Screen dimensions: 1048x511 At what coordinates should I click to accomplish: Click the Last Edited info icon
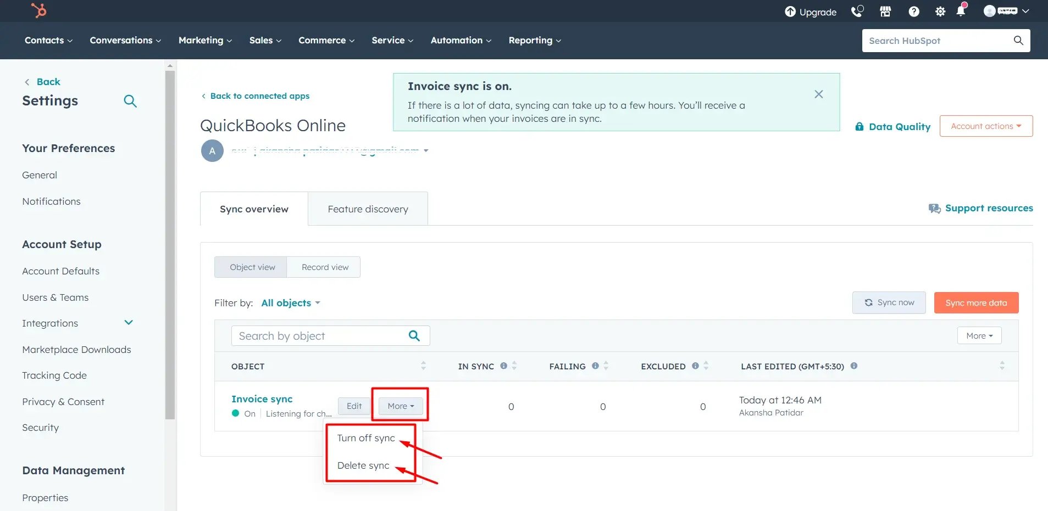[x=854, y=366]
